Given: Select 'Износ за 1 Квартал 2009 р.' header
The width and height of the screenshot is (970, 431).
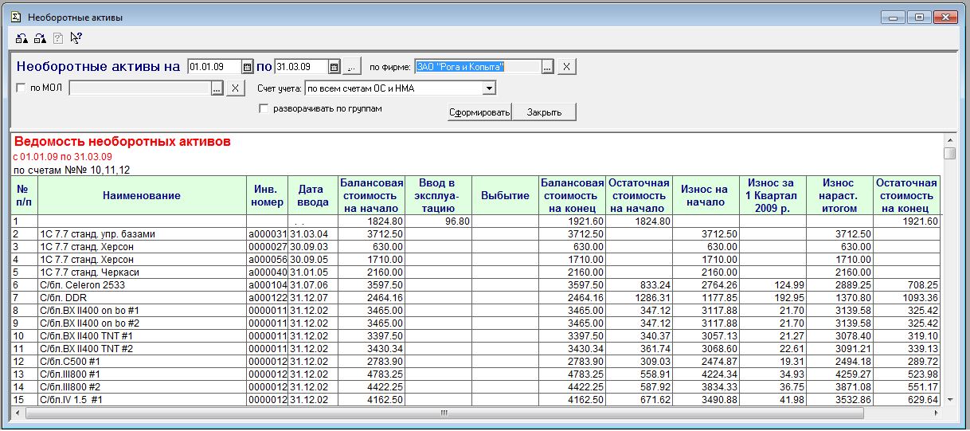Looking at the screenshot, I should coord(772,195).
